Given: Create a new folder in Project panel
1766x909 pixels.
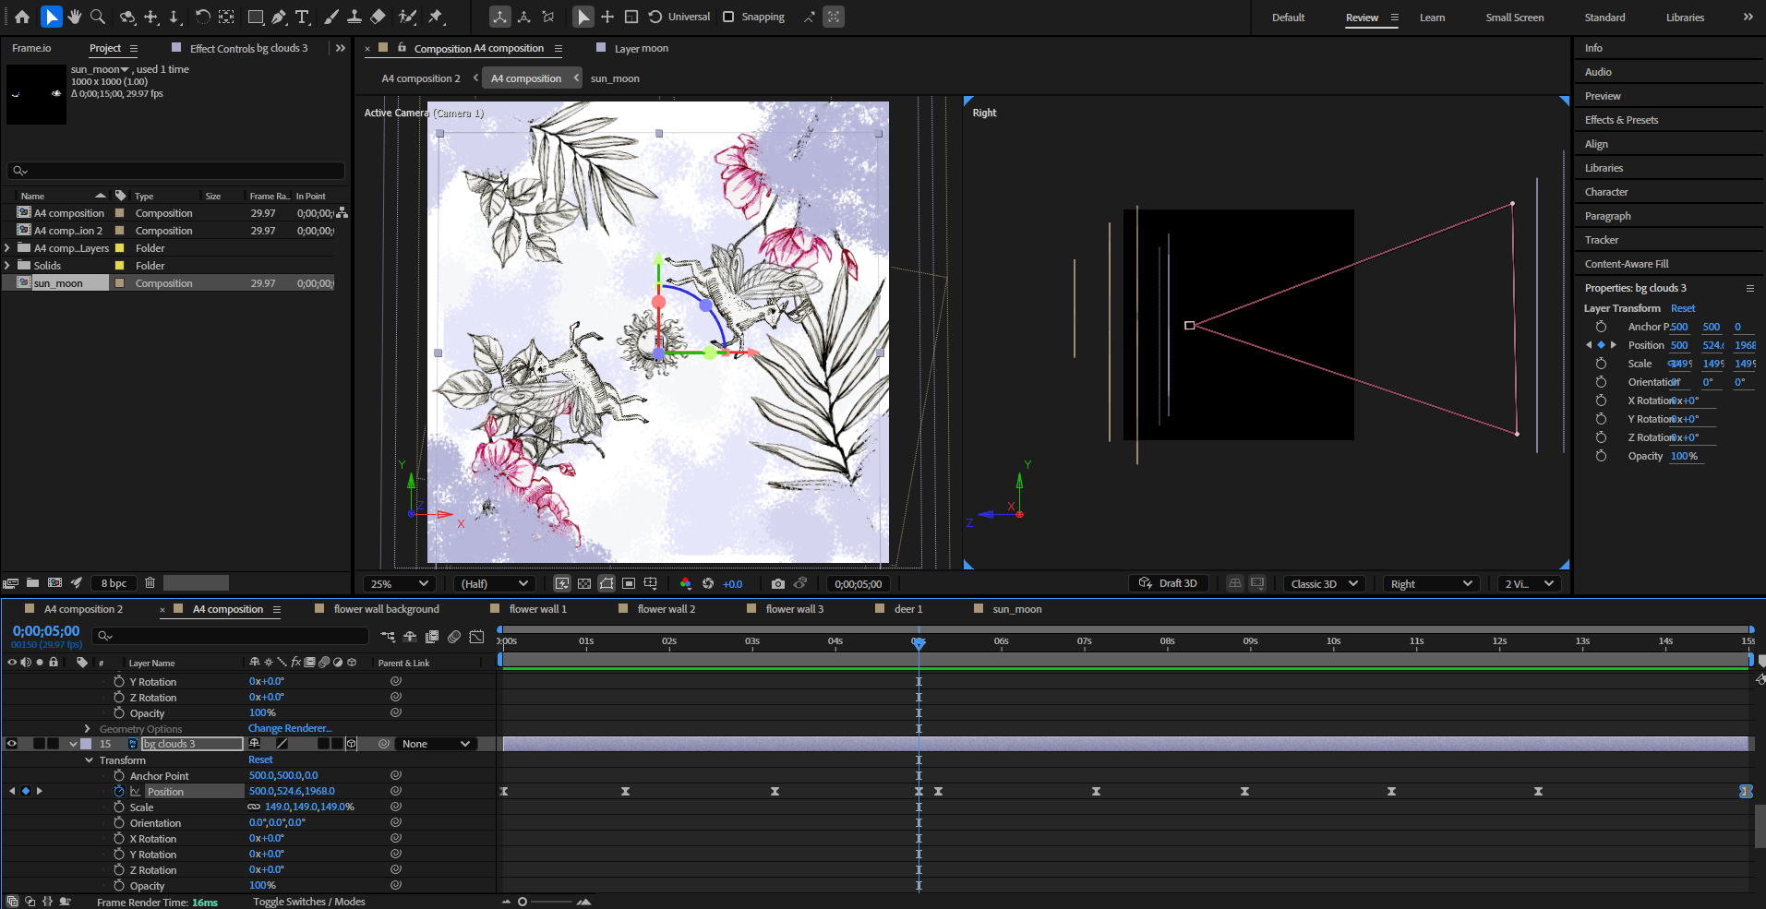Looking at the screenshot, I should click(x=32, y=582).
